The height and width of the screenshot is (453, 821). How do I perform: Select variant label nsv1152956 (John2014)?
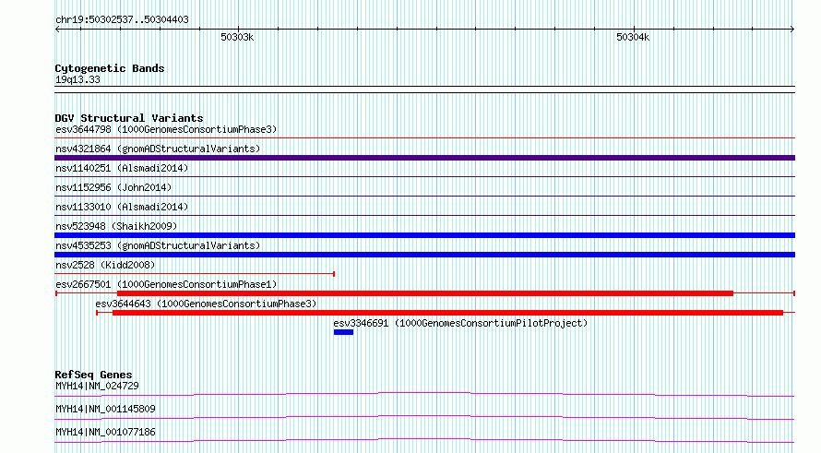click(x=113, y=187)
